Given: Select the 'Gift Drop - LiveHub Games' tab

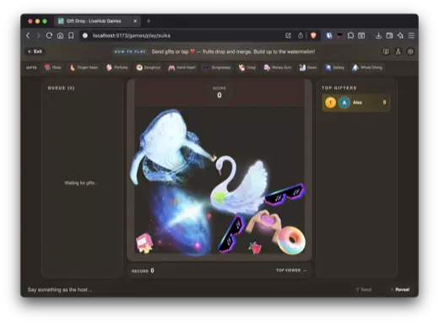Looking at the screenshot, I should pos(97,21).
